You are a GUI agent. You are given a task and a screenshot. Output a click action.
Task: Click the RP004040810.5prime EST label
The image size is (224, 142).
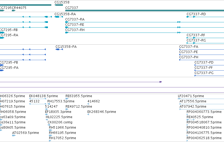204,128
